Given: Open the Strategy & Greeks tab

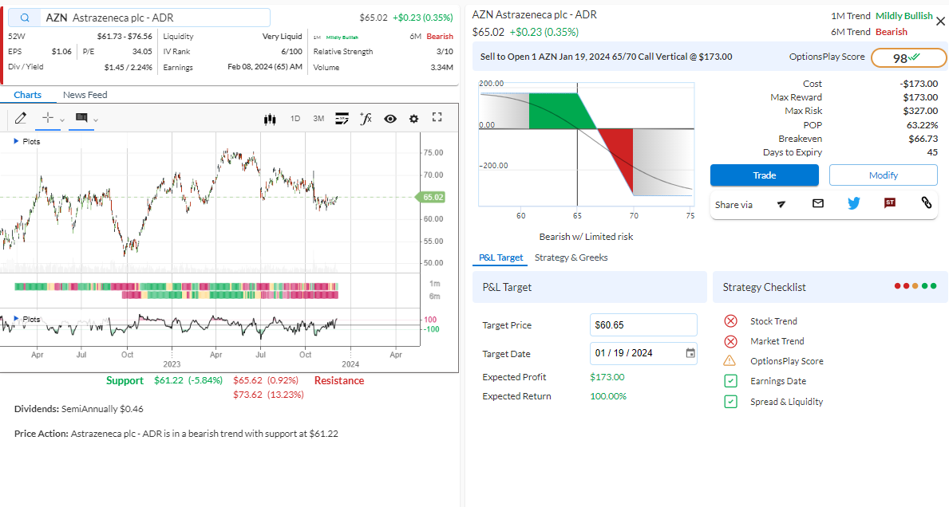Looking at the screenshot, I should pos(571,257).
